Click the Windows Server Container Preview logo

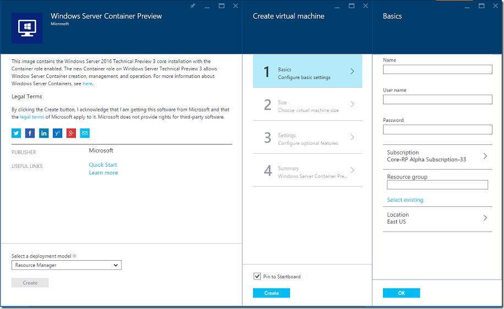coord(27,28)
